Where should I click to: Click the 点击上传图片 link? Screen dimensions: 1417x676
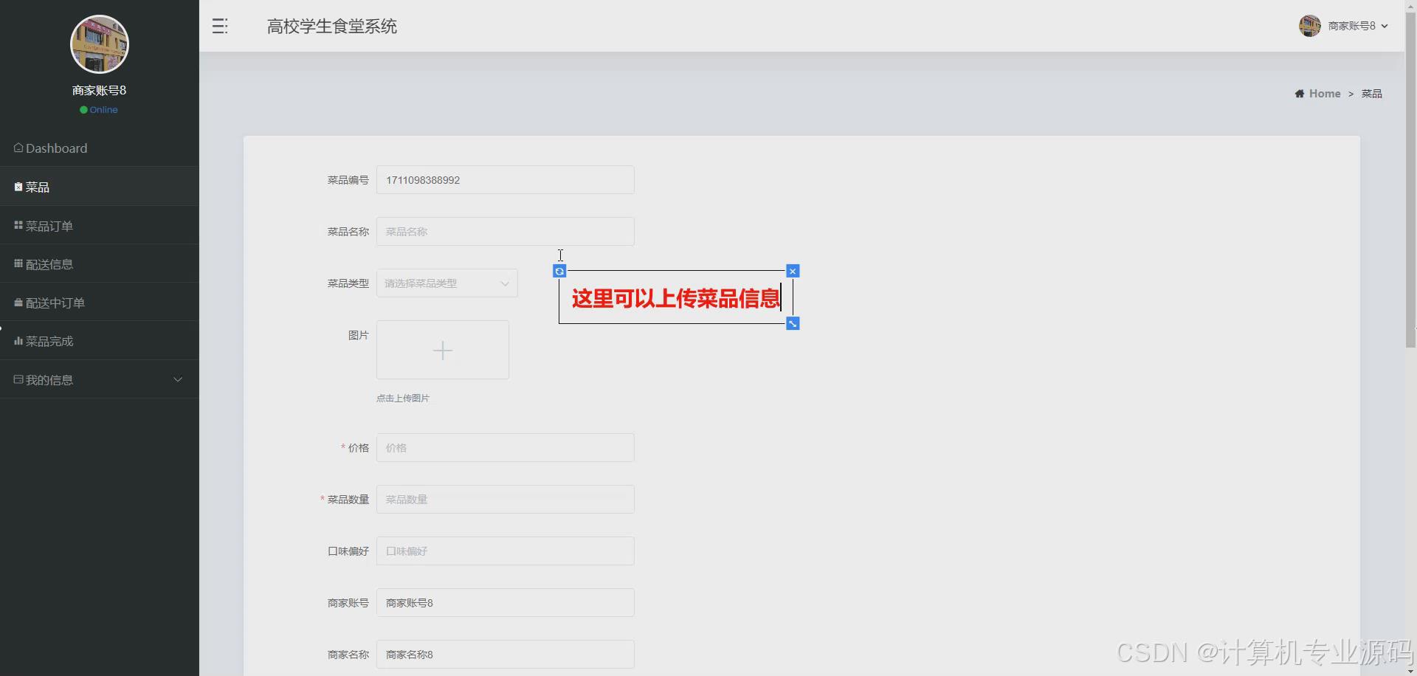coord(402,397)
